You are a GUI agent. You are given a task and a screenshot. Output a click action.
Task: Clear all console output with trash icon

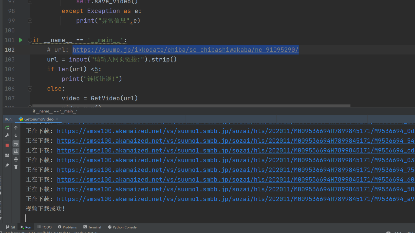coord(16,167)
